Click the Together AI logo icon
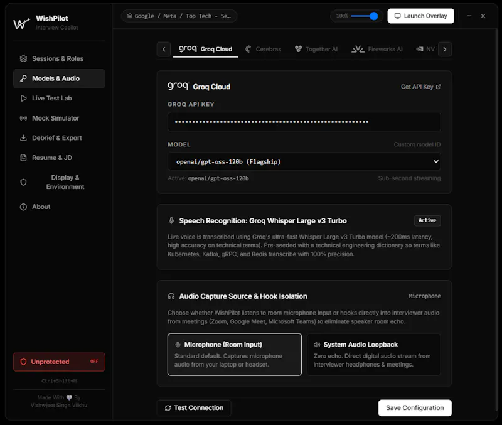502x425 pixels. (x=299, y=49)
